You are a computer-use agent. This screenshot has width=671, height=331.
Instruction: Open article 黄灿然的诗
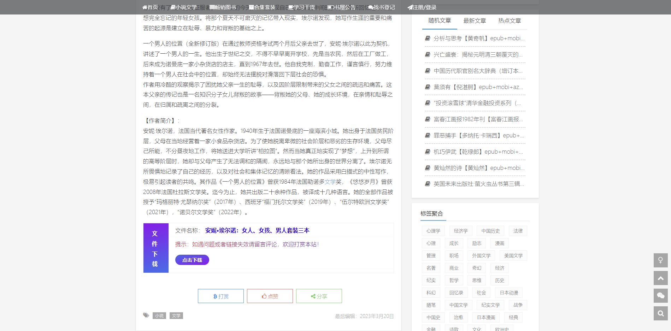479,168
